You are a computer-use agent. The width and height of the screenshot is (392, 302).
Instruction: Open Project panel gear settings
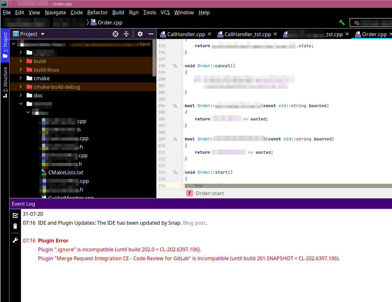140,34
